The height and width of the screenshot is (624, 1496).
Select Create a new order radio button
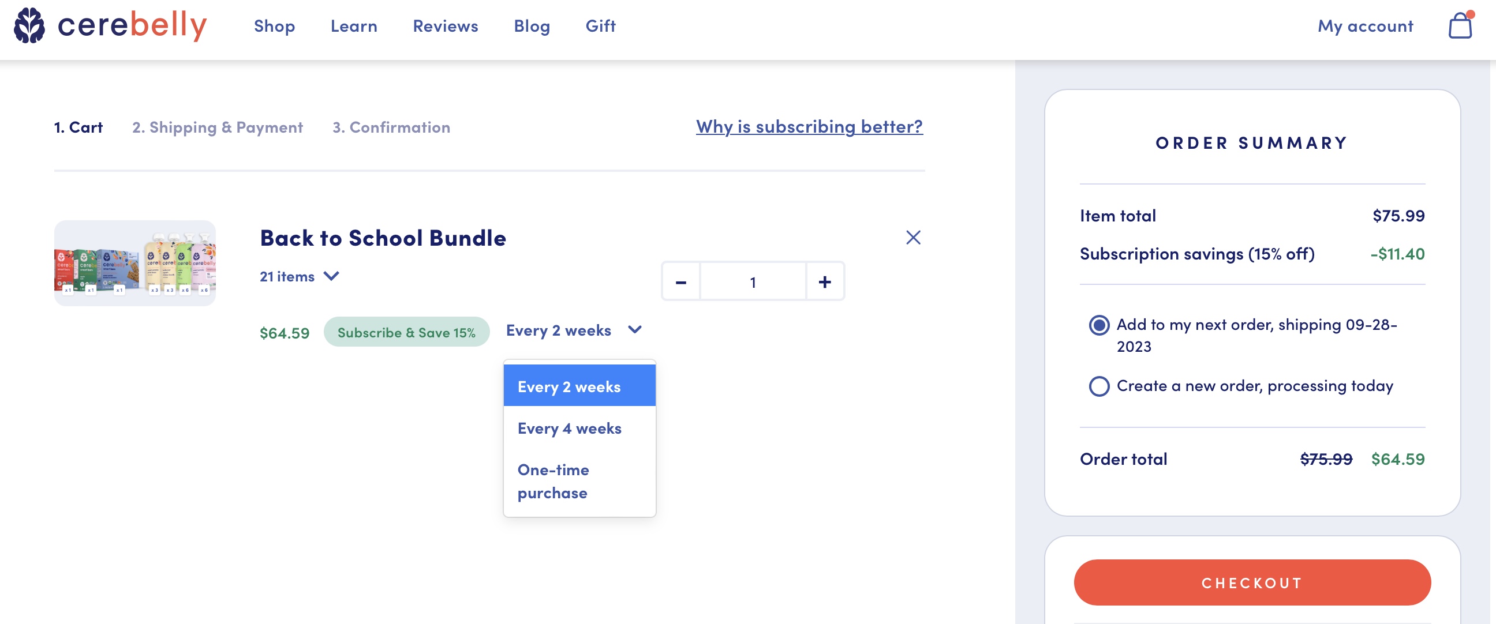pyautogui.click(x=1099, y=386)
